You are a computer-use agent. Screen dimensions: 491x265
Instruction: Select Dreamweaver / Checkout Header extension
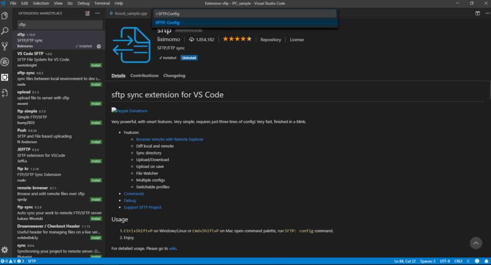coord(59,232)
